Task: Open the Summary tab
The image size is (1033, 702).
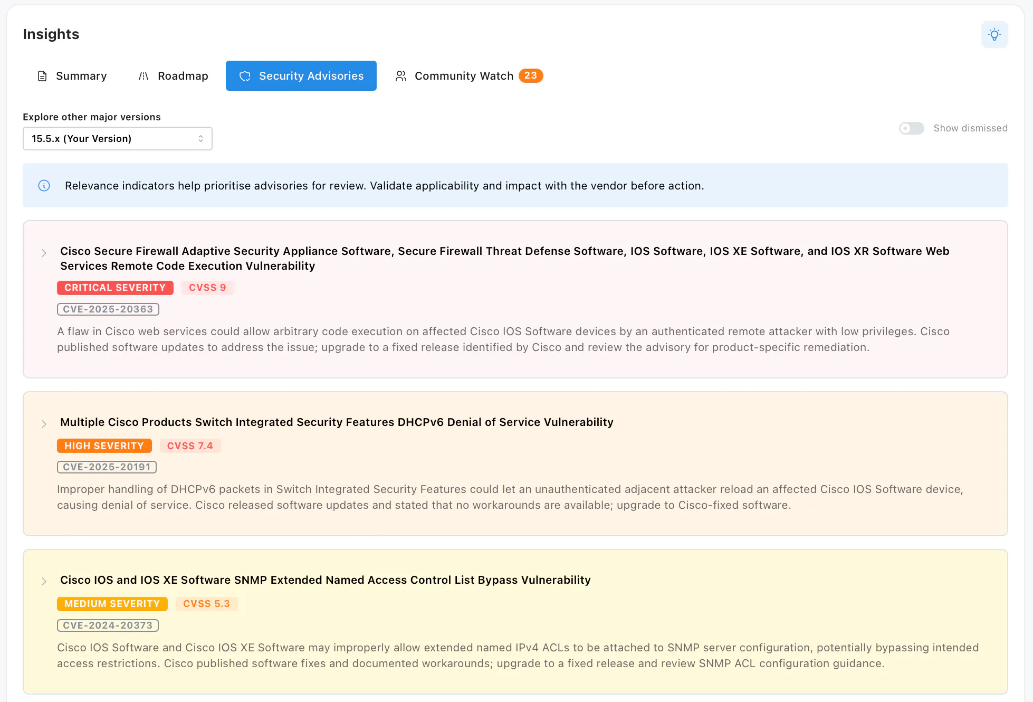Action: tap(72, 76)
